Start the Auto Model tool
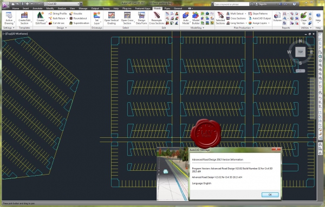 point(186,18)
